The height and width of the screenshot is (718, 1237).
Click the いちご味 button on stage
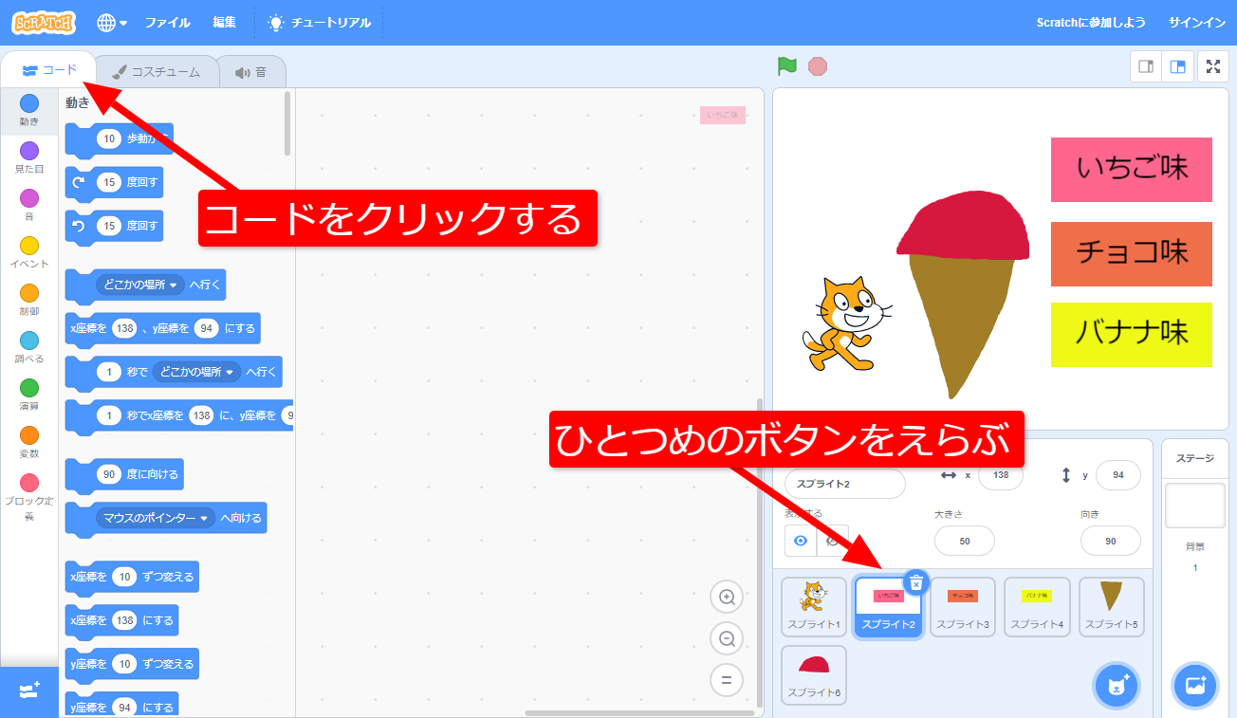coord(1132,170)
